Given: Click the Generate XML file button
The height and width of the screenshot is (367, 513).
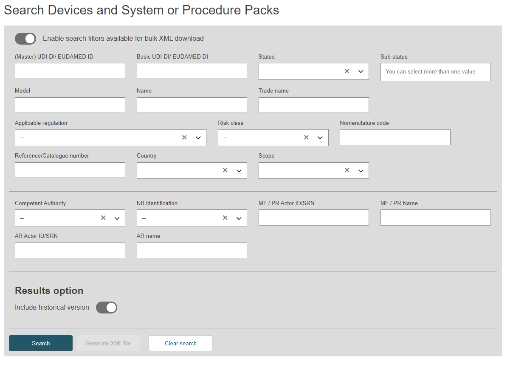Looking at the screenshot, I should pyautogui.click(x=108, y=343).
